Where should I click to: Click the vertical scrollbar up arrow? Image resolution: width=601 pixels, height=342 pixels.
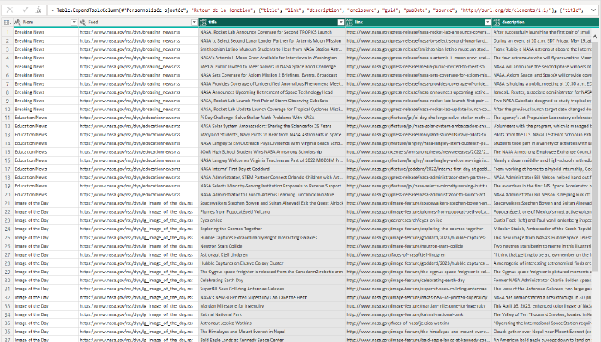tap(595, 37)
